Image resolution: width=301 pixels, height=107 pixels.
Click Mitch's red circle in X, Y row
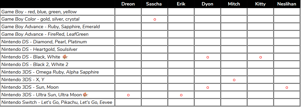[x=234, y=80]
